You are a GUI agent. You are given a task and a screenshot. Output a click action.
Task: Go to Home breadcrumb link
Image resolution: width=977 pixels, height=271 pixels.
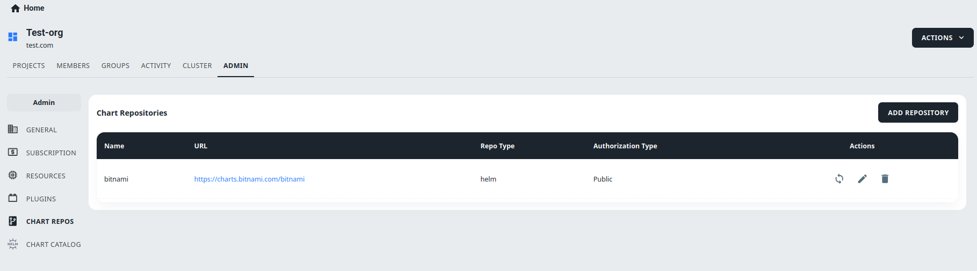(x=34, y=8)
